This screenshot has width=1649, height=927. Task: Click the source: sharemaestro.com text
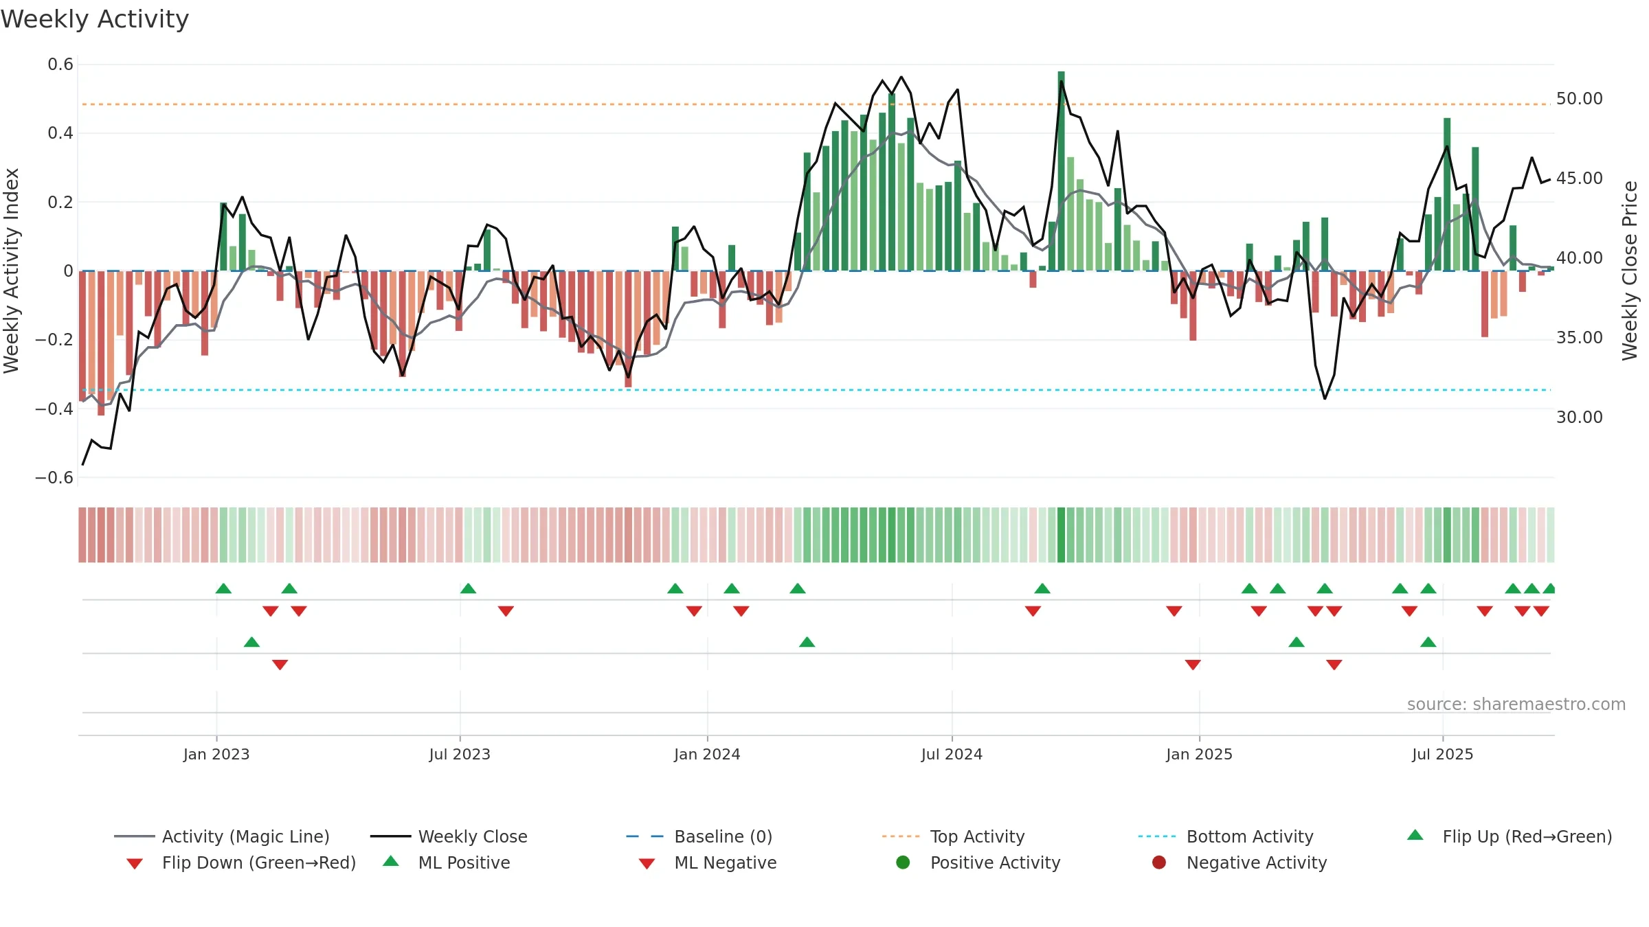[x=1516, y=704]
